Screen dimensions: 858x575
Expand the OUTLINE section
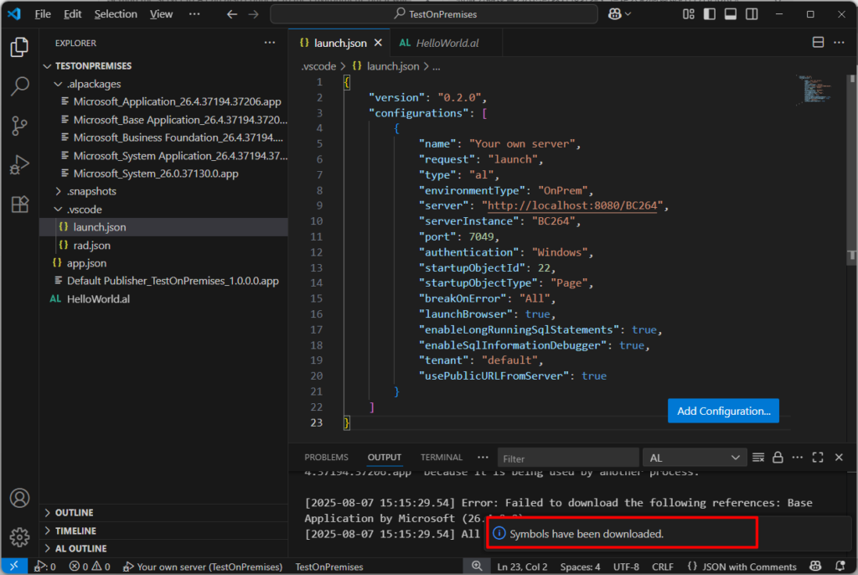[x=75, y=512]
